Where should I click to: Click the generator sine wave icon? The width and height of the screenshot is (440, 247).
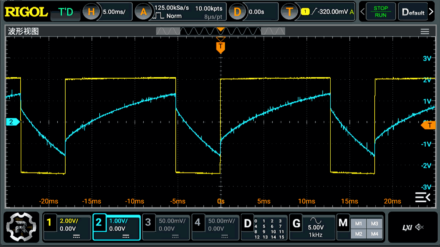click(316, 220)
